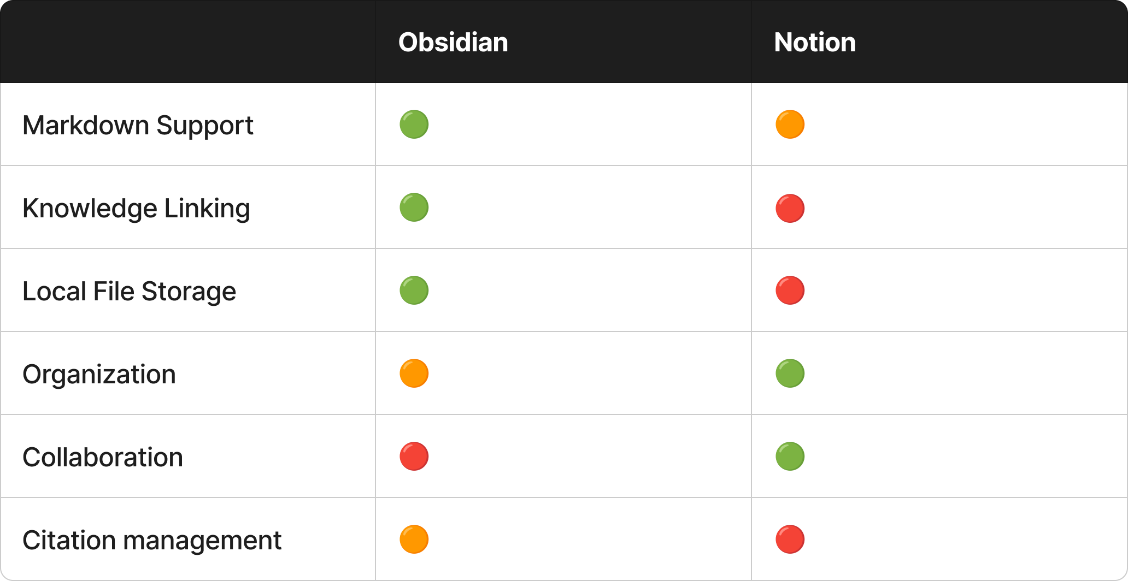
Task: Click the Local File Storage row label
Action: (129, 291)
